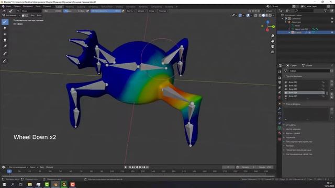Open the Render properties tab
335x188 pixels.
[x=280, y=78]
